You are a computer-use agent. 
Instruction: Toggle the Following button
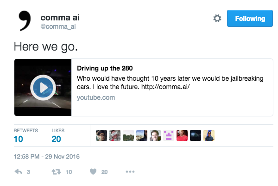tap(250, 19)
